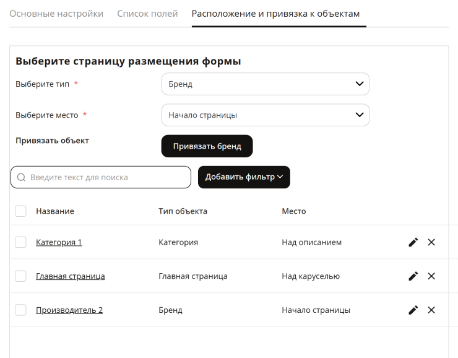Click the Выберите место label
The height and width of the screenshot is (358, 458).
point(47,115)
